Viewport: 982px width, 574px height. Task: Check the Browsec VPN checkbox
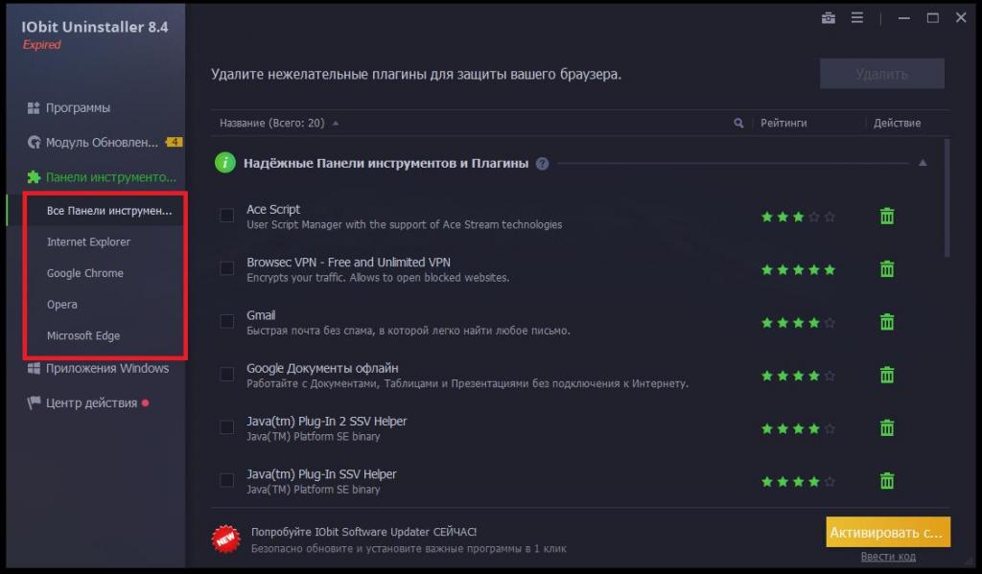click(226, 268)
